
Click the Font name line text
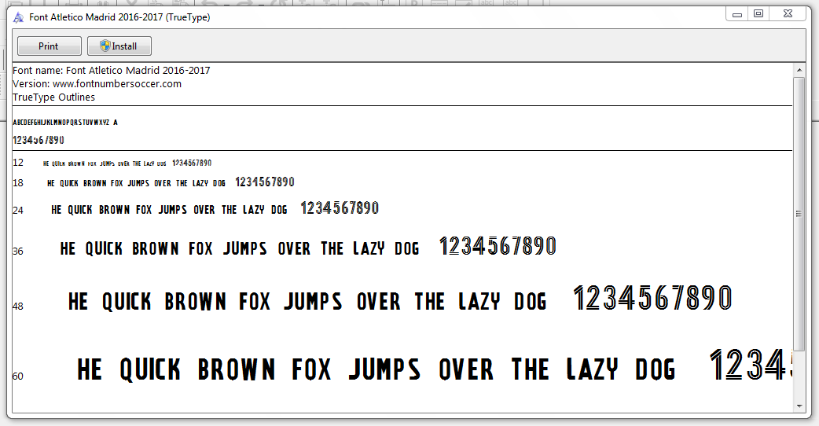coord(112,71)
